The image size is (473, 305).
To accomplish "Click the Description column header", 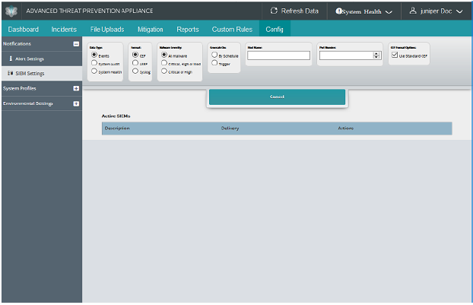I will point(117,129).
